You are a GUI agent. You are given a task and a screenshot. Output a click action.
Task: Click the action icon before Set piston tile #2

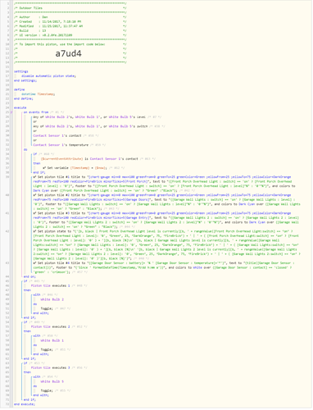point(35,195)
